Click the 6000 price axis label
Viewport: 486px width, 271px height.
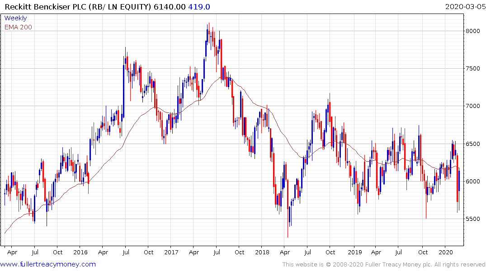pos(473,182)
